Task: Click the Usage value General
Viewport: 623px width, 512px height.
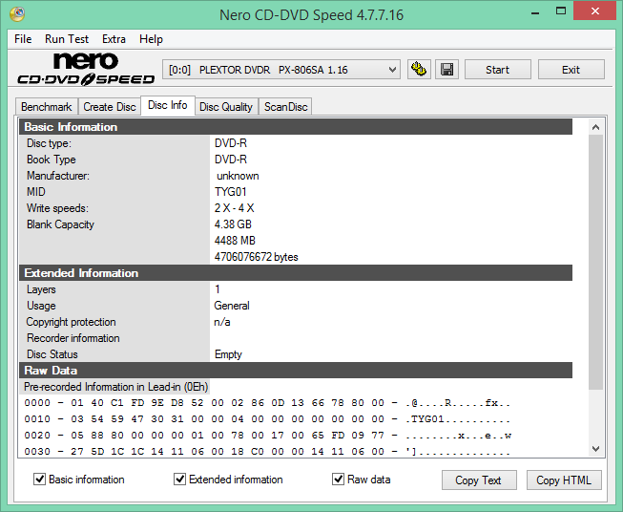Action: click(x=232, y=306)
